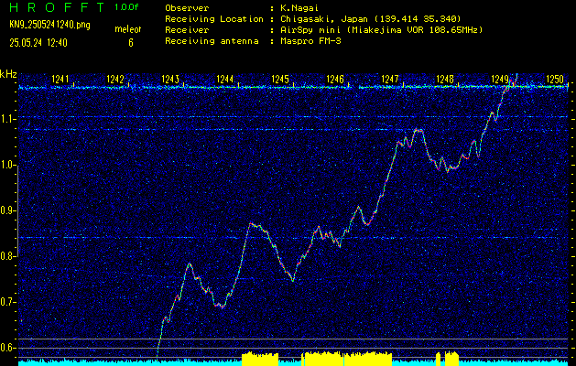This screenshot has height=366, width=576.
Task: Click the 1248 time marker
Action: [445, 79]
